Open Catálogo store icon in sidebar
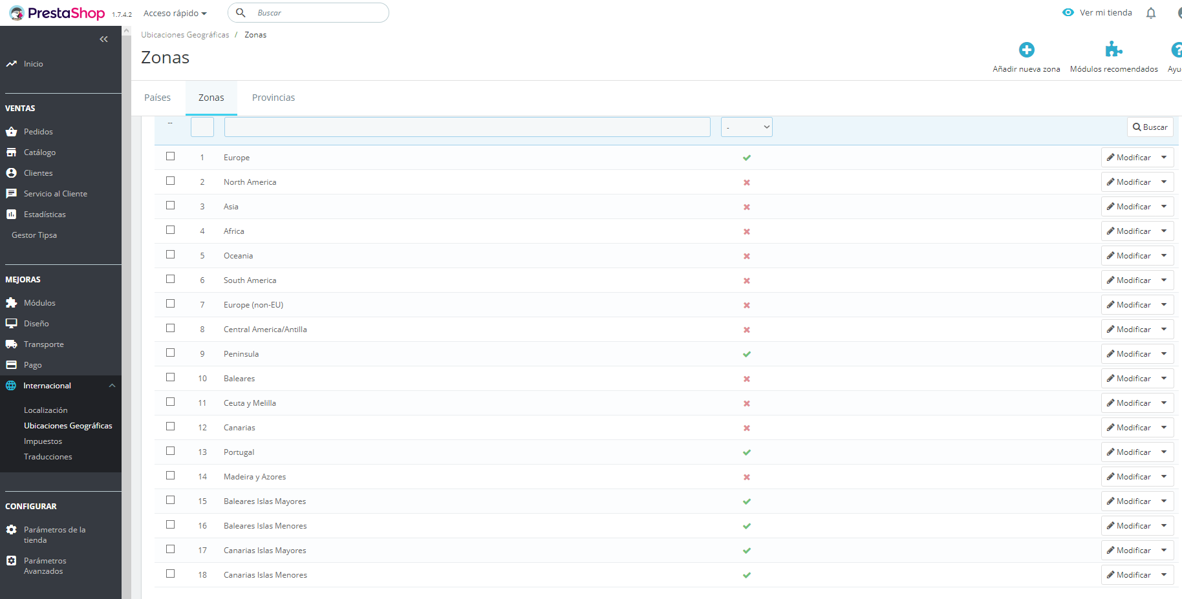 (11, 152)
